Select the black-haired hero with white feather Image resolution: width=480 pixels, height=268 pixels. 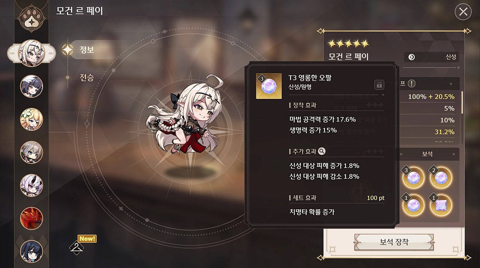point(31,86)
